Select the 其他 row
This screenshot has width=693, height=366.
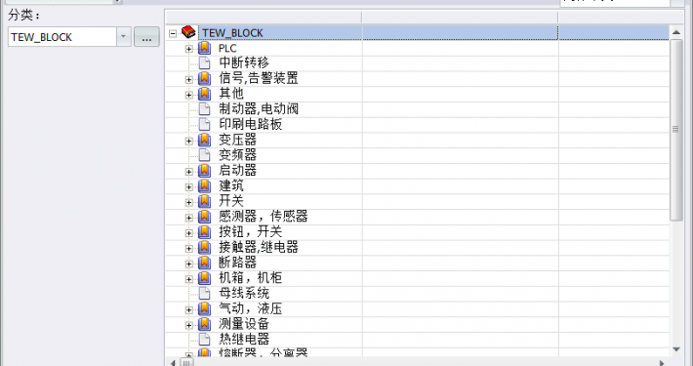coord(417,94)
